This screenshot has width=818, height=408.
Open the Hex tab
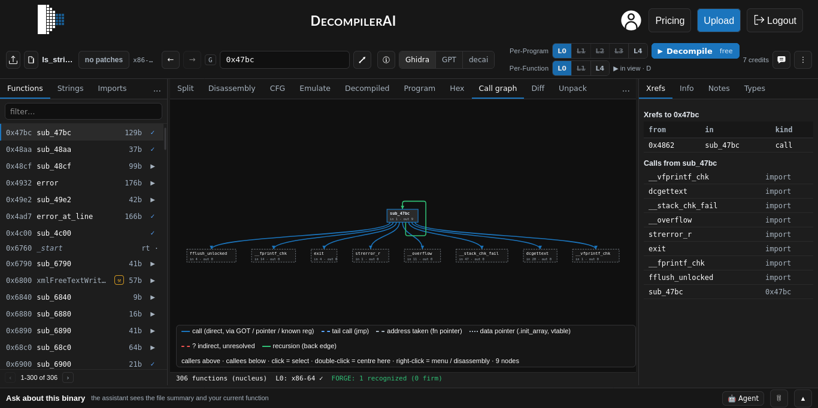(x=457, y=89)
